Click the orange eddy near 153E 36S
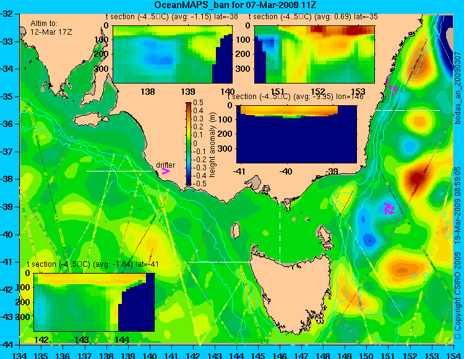 pos(419,121)
